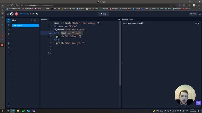This screenshot has width=202, height=113.
Task: Open the Secrets padlock icon in sidebar
Action: [9, 39]
